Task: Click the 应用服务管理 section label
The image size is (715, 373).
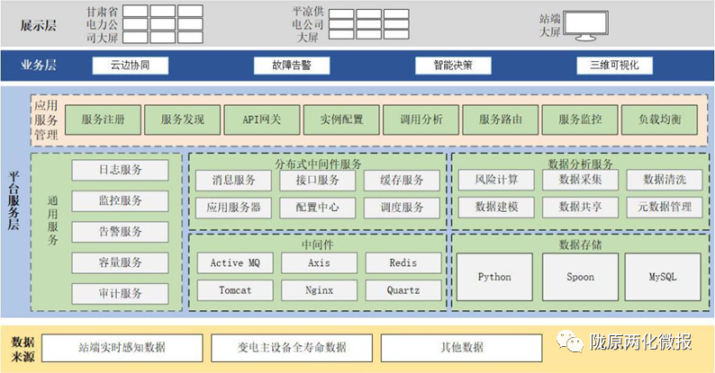Action: point(46,120)
